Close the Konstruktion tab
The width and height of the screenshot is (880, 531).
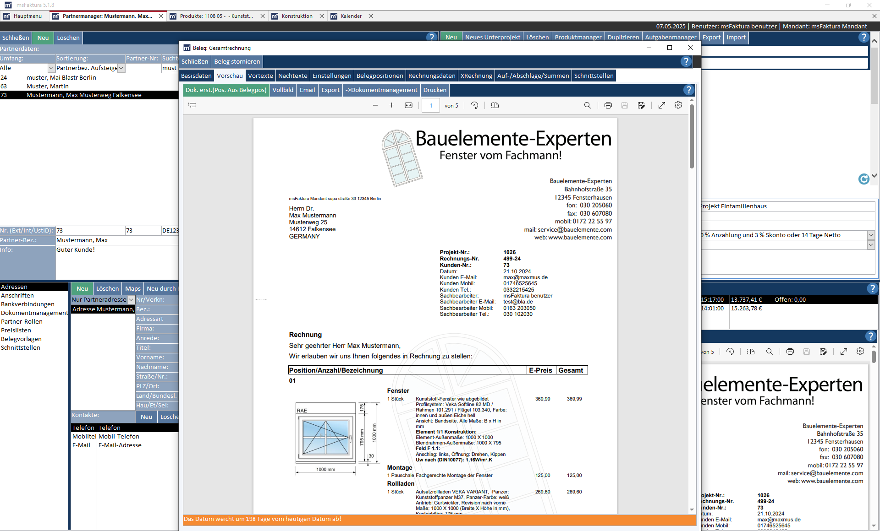pos(322,16)
